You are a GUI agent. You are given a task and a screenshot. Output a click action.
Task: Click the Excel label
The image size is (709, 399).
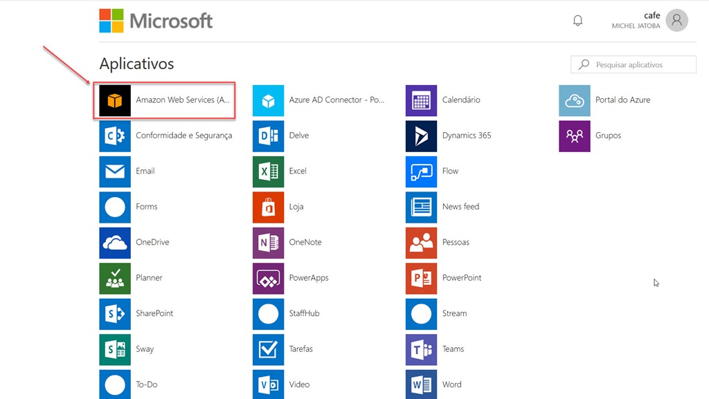coord(298,171)
